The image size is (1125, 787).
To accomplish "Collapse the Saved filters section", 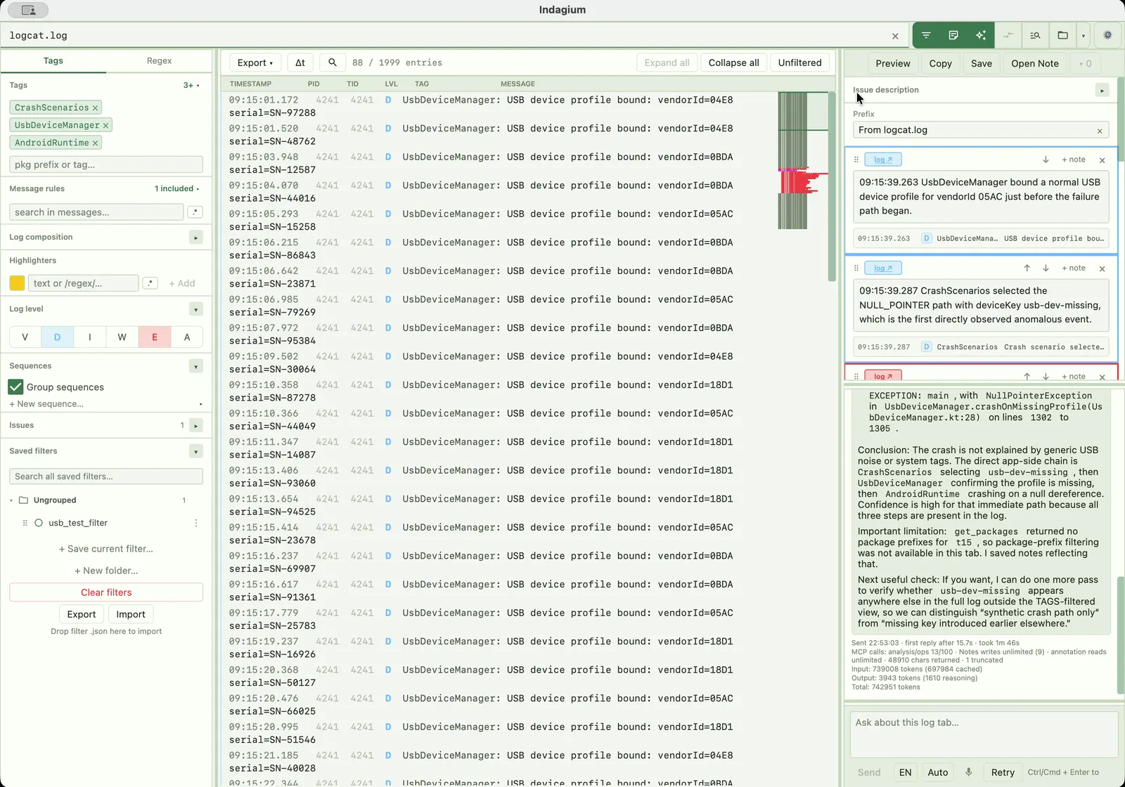I will tap(196, 451).
